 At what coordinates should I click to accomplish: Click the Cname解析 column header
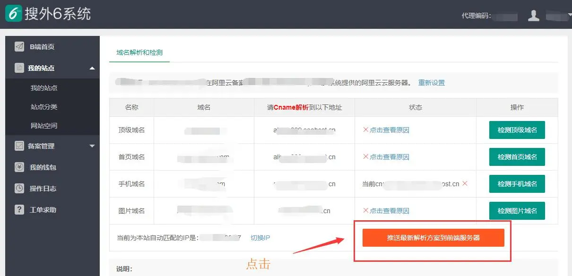[304, 107]
